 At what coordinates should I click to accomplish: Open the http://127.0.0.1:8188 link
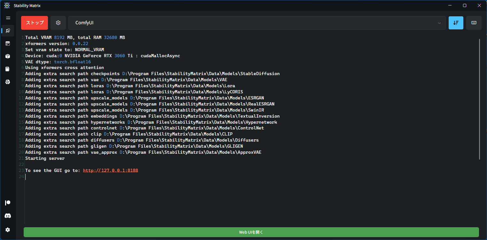111,170
